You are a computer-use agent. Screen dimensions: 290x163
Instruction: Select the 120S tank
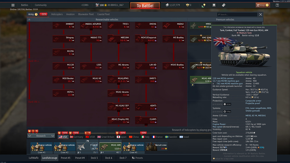(91, 66)
